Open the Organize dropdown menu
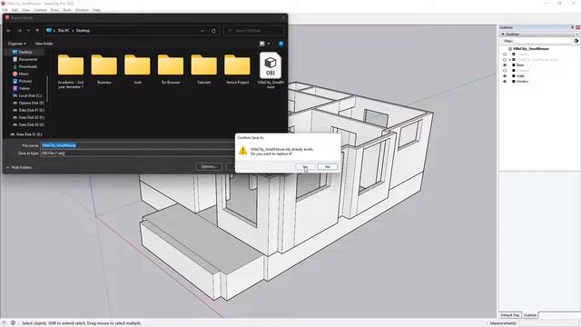 coord(16,44)
